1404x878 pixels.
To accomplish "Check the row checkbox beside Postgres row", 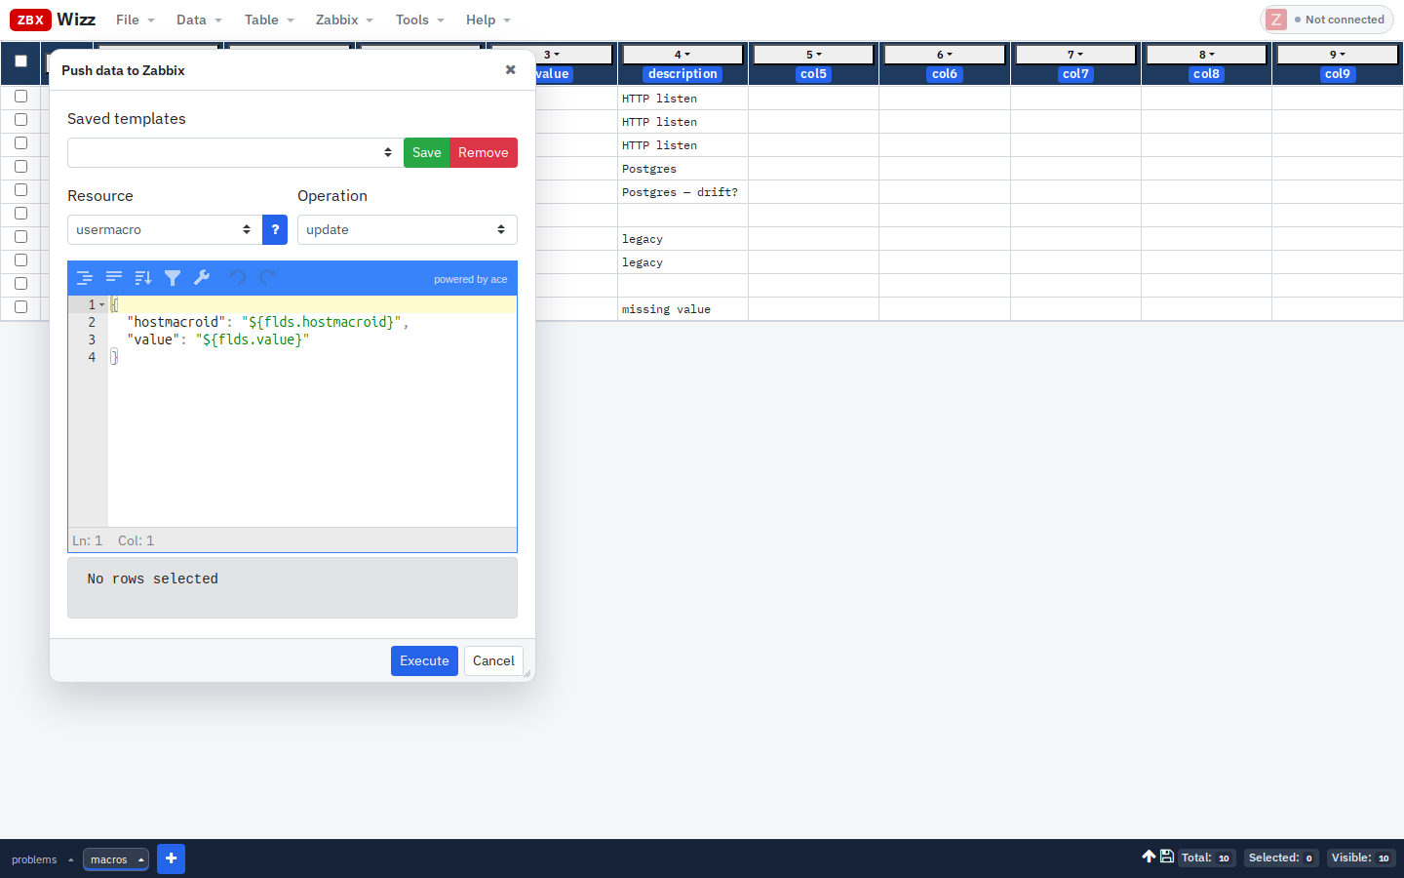I will [x=20, y=167].
